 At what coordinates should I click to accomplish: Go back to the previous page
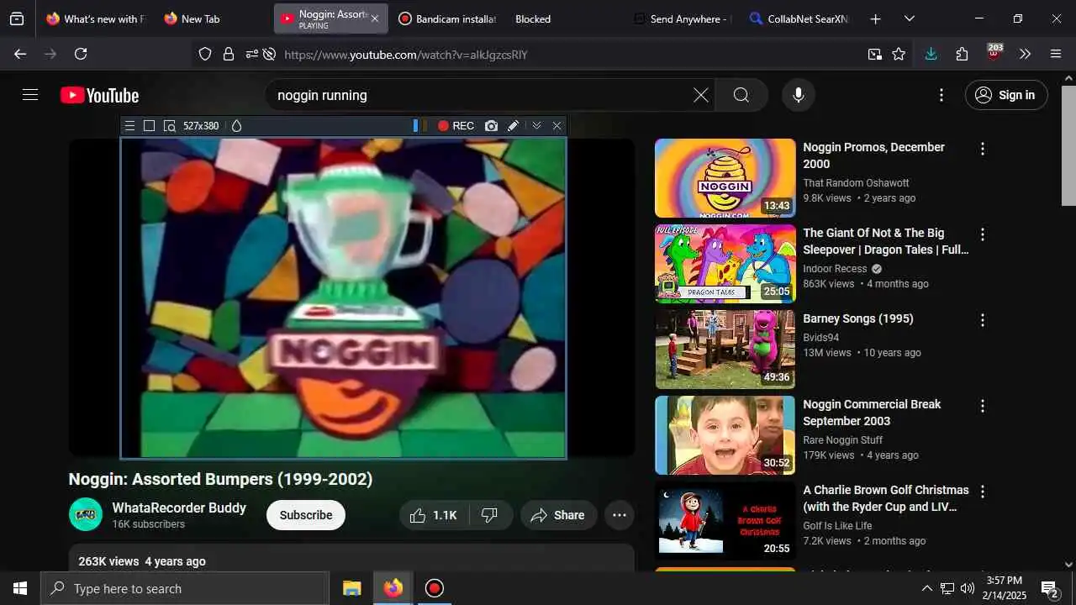[20, 54]
